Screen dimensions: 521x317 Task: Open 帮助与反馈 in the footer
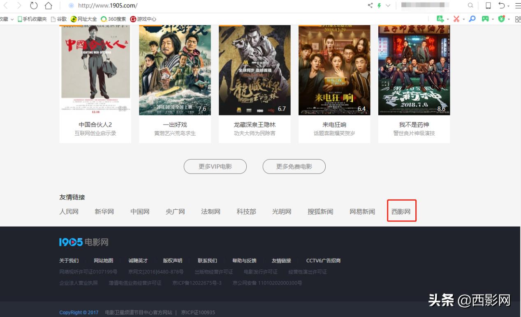pos(244,261)
